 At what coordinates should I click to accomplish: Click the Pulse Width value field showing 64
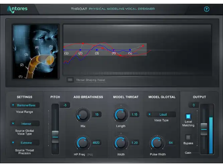coord(171,143)
